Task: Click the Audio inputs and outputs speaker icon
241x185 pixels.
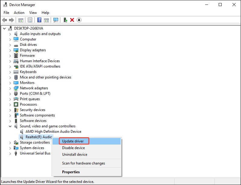Action: coord(16,34)
